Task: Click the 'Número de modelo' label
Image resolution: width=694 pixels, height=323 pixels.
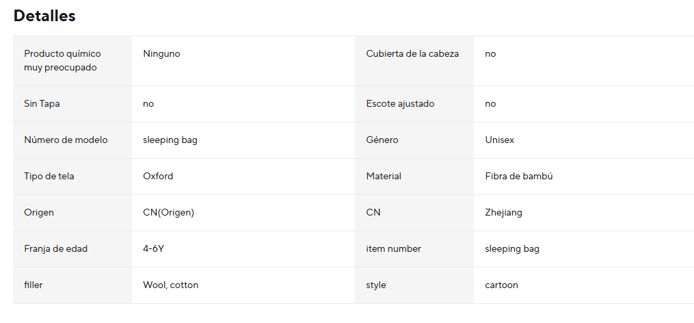Action: click(x=66, y=140)
